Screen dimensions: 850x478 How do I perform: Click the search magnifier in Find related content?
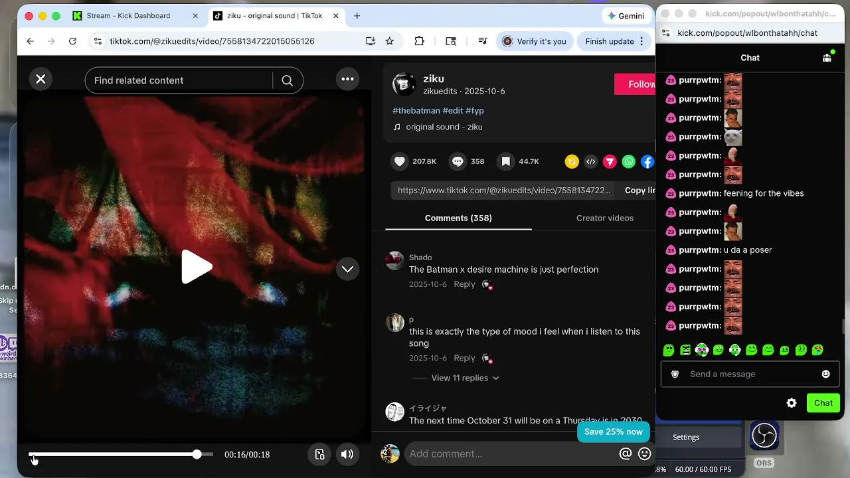[287, 80]
